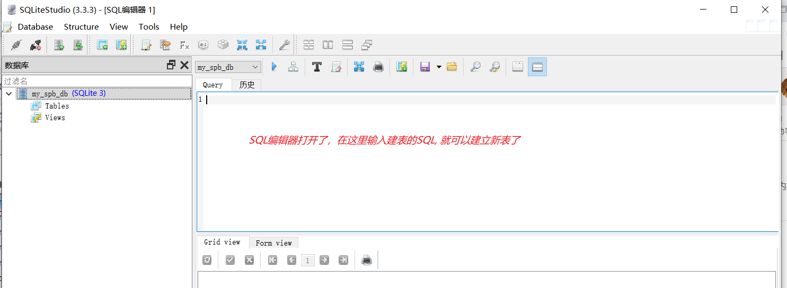Go to last results page
This screenshot has width=787, height=288.
343,260
